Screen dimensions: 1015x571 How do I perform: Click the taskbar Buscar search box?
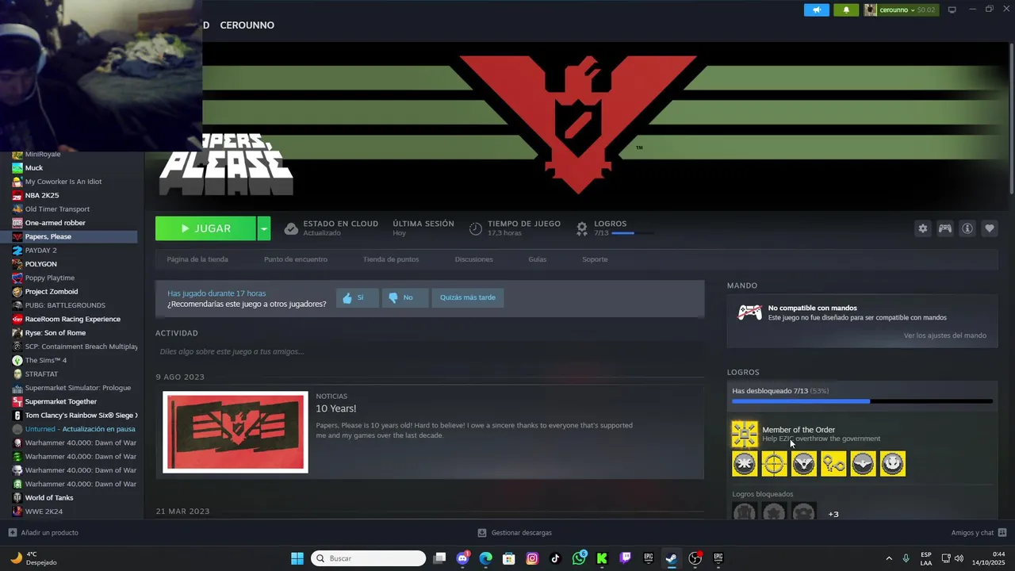(369, 558)
